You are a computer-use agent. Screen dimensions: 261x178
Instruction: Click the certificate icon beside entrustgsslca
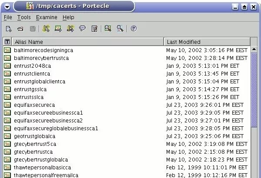[7, 89]
